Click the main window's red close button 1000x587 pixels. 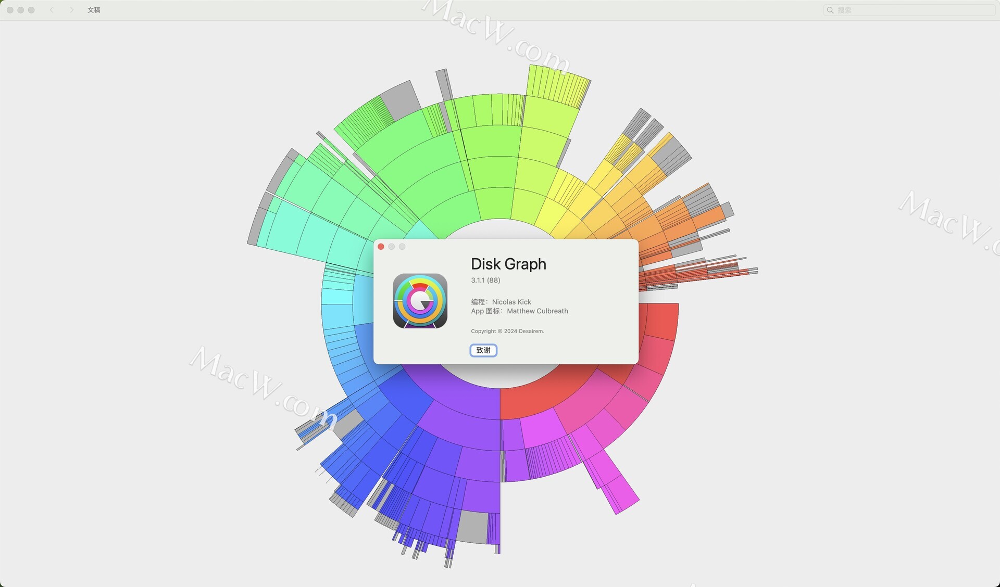click(x=10, y=10)
